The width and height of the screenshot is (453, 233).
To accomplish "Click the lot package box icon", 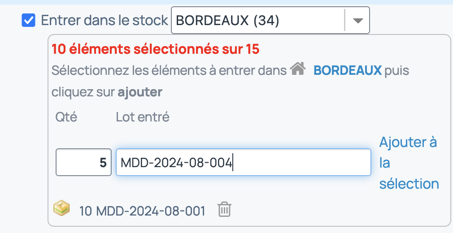I will pyautogui.click(x=61, y=208).
